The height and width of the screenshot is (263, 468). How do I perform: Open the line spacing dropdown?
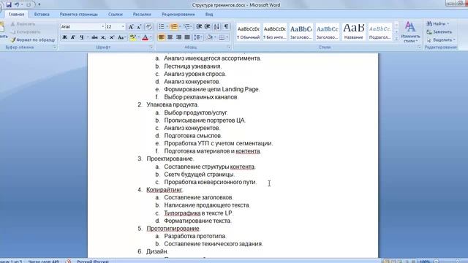click(198, 37)
